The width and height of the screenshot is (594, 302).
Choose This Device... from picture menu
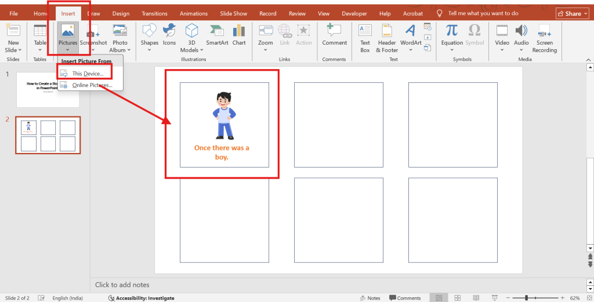point(87,74)
